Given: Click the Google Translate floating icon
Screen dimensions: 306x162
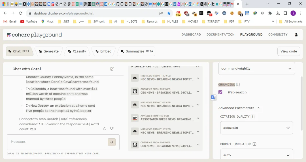Looking at the screenshot, I should click(x=214, y=97).
